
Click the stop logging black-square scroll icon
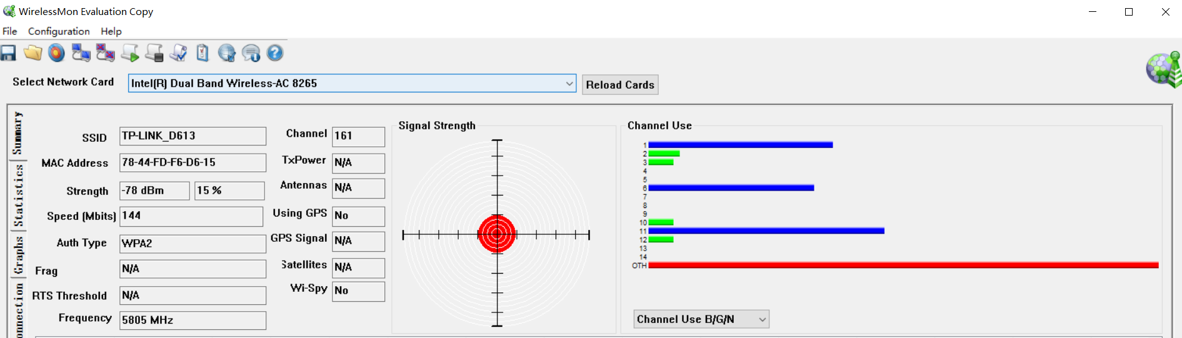tap(154, 53)
